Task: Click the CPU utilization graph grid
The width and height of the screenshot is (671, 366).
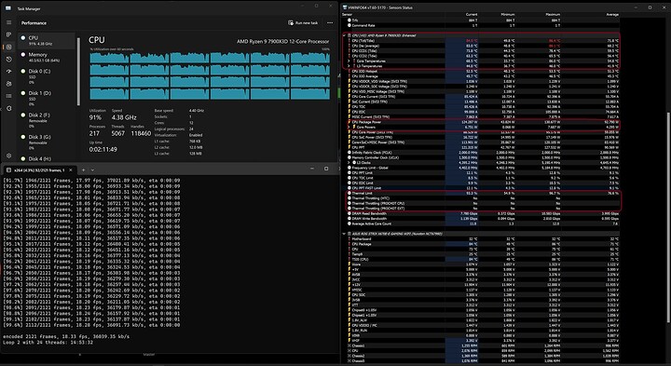Action: click(x=210, y=75)
